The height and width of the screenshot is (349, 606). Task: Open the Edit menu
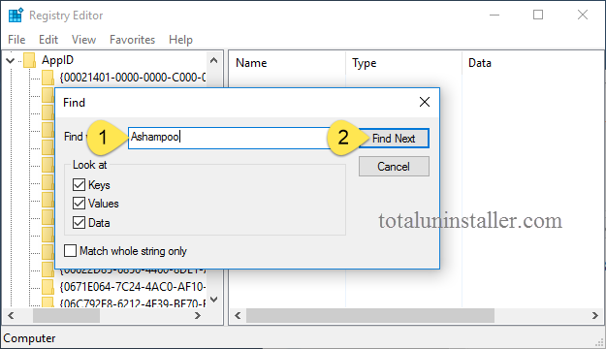[x=48, y=40]
